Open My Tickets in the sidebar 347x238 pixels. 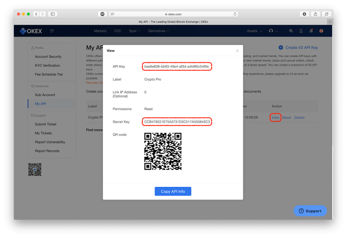click(x=43, y=133)
